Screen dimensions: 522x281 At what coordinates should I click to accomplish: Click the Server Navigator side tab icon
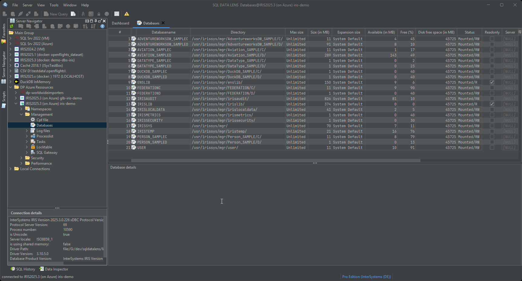tap(4, 81)
